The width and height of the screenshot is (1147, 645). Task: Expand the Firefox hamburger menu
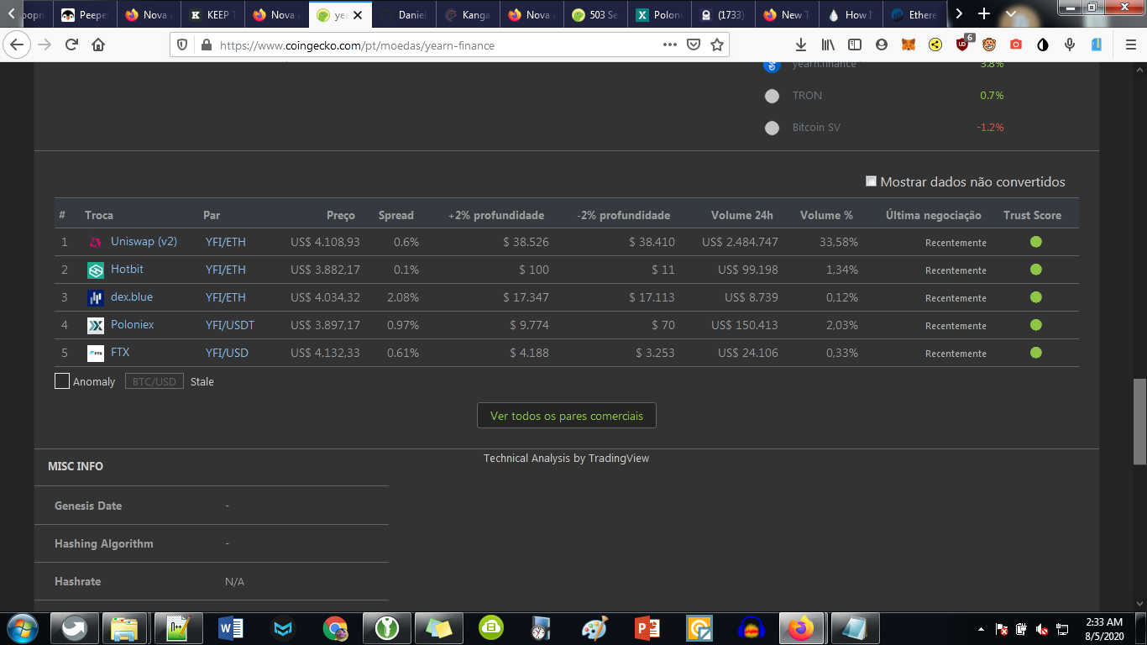click(x=1129, y=45)
